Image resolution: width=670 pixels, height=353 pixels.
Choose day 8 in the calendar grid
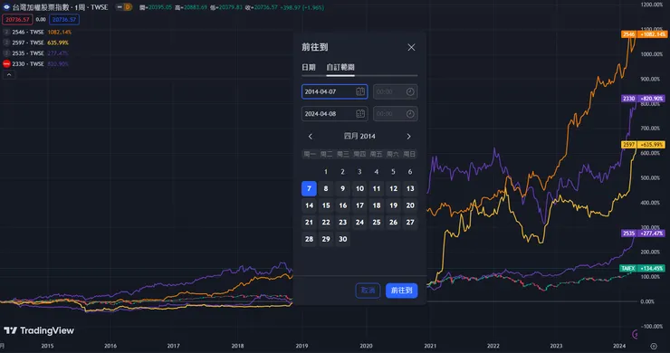pyautogui.click(x=326, y=188)
